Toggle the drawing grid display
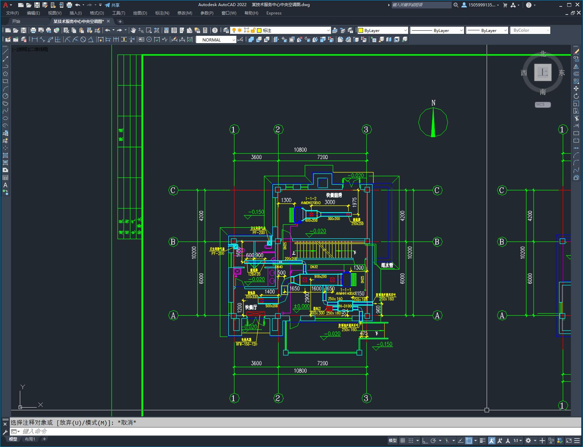The width and height of the screenshot is (583, 447). [402, 441]
